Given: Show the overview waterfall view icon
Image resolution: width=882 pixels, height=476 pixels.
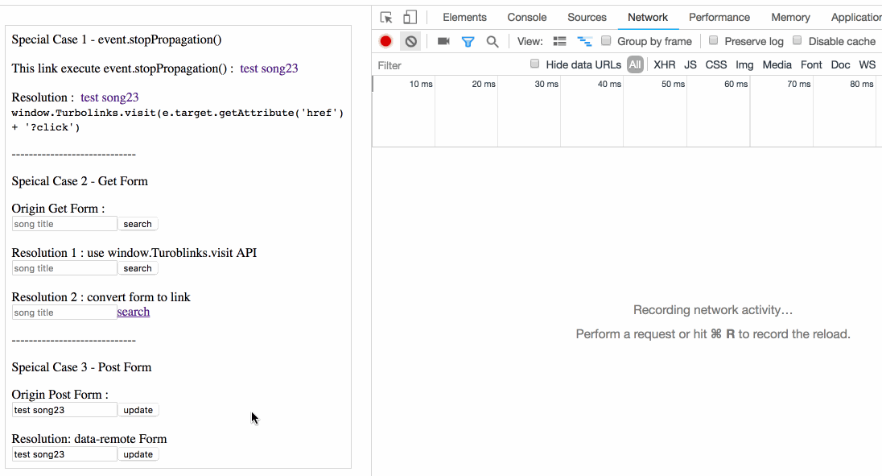Looking at the screenshot, I should click(x=585, y=41).
